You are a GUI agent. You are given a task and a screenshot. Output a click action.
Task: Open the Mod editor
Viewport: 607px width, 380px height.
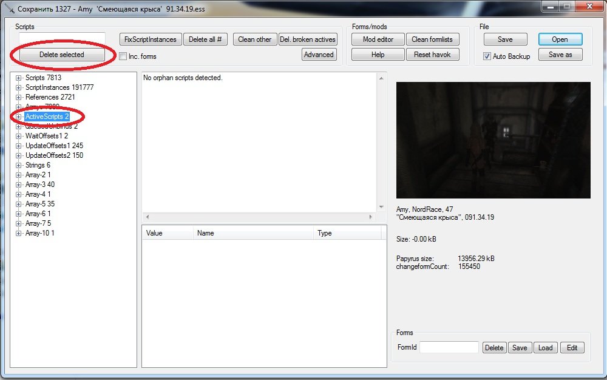tap(378, 39)
